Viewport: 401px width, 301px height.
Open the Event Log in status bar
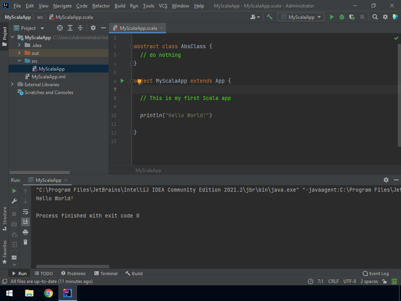point(376,274)
